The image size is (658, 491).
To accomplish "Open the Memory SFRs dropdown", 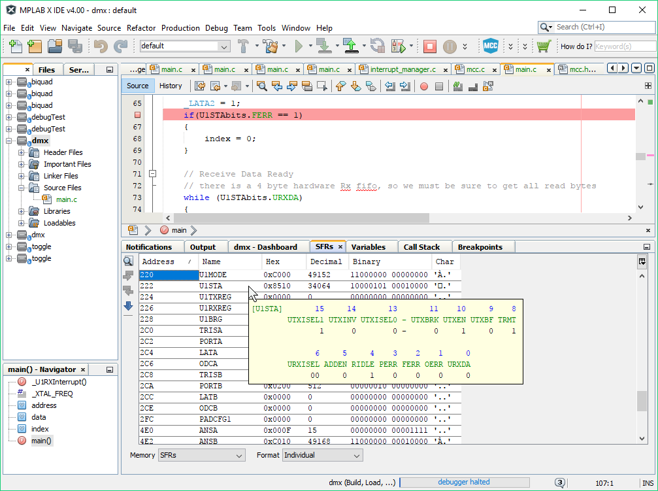I will coord(201,455).
